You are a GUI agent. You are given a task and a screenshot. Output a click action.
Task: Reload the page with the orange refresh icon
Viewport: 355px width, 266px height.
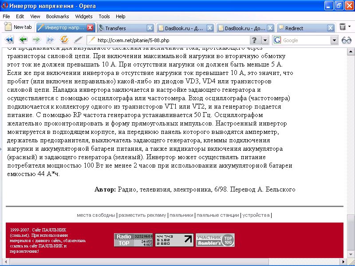point(64,40)
